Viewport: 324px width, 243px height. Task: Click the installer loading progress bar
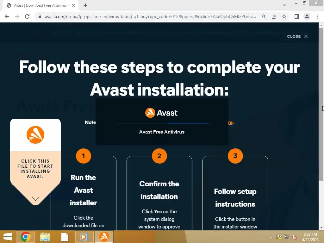(x=162, y=123)
